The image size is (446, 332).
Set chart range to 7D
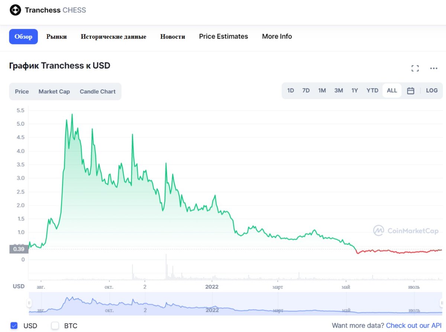306,90
